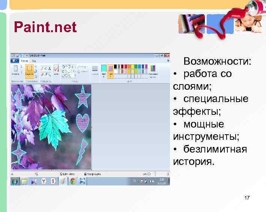Click the Copy icon in Clipboard group
This screenshot has width=266, height=212.
(21, 72)
